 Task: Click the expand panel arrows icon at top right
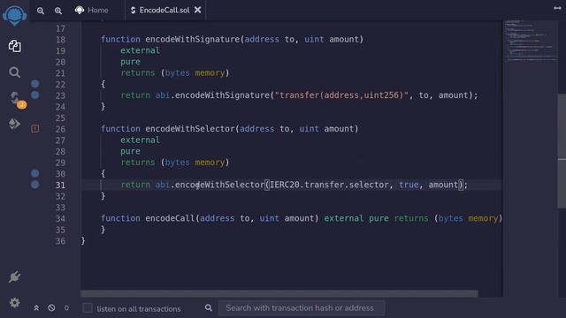pos(557,8)
